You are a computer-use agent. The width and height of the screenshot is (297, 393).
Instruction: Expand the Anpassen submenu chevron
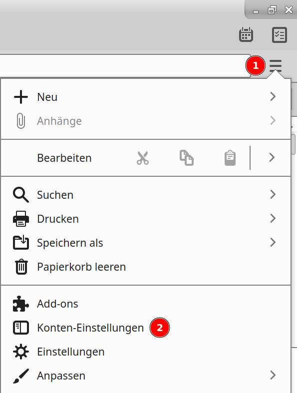coord(273,376)
